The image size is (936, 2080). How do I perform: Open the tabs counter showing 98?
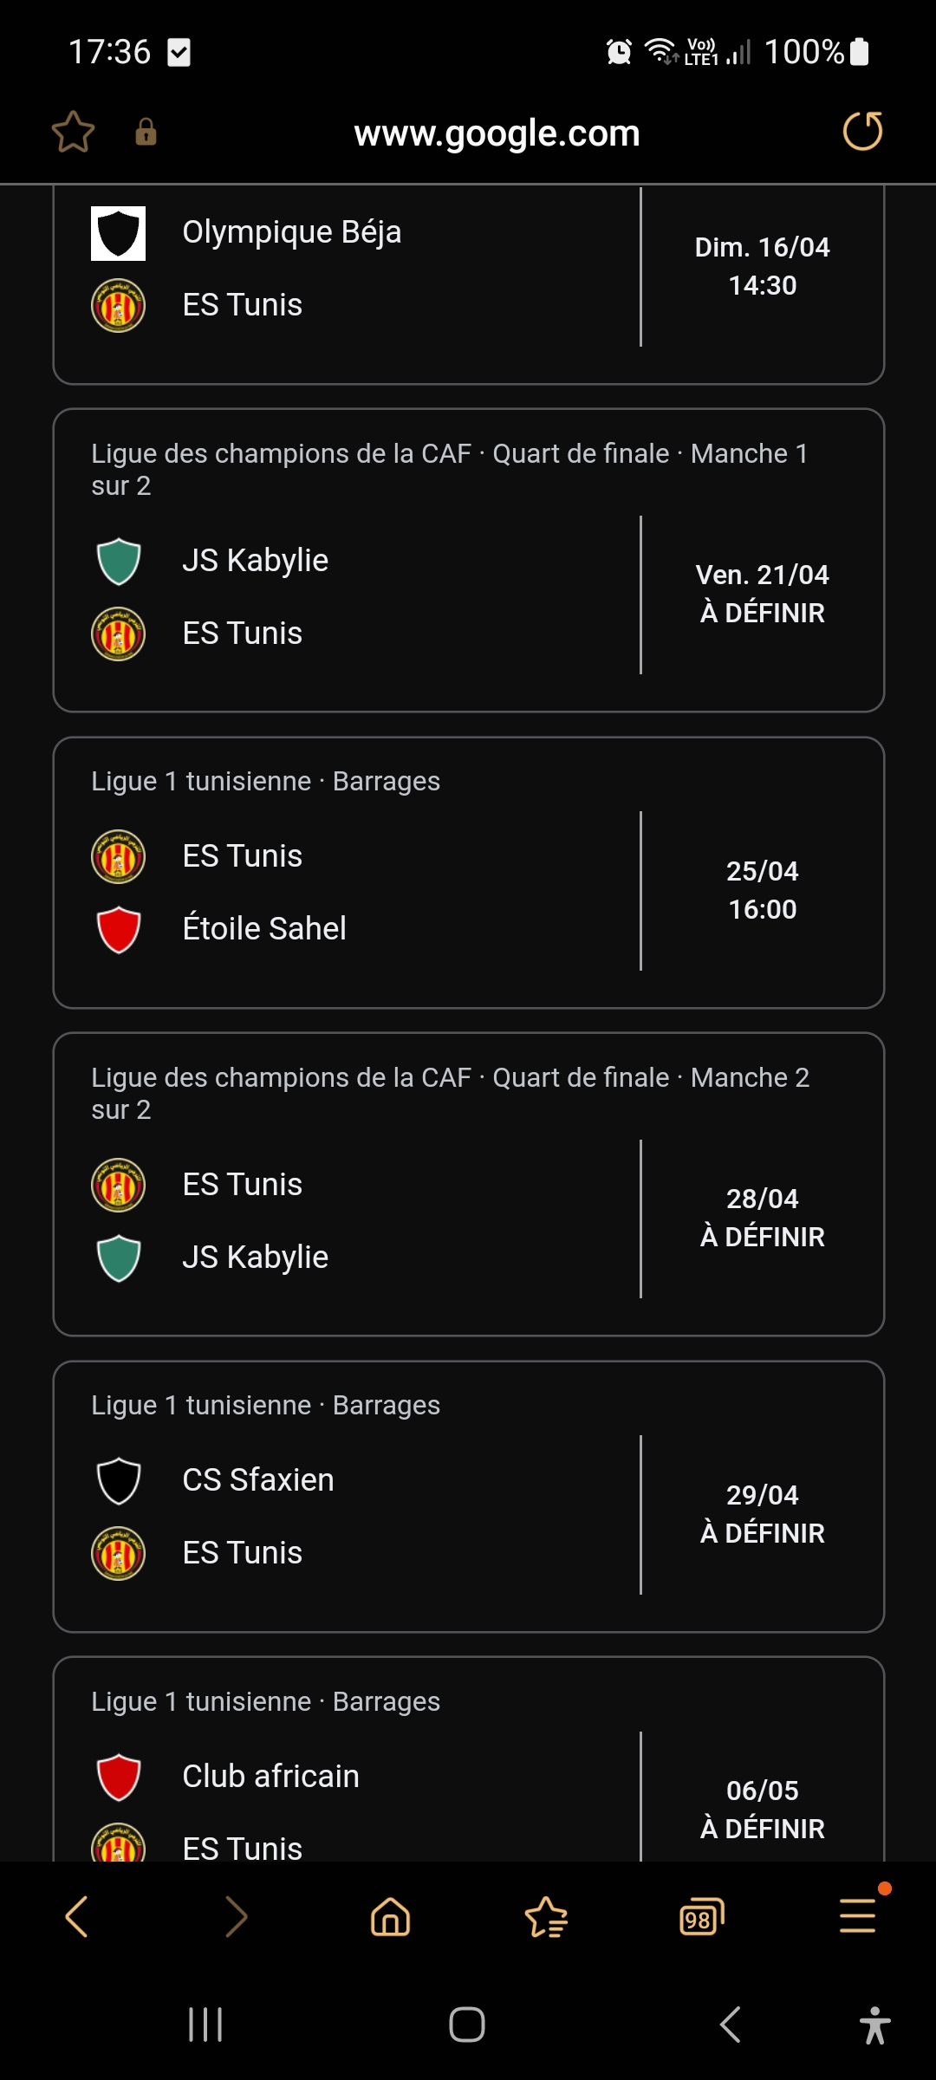coord(702,1916)
